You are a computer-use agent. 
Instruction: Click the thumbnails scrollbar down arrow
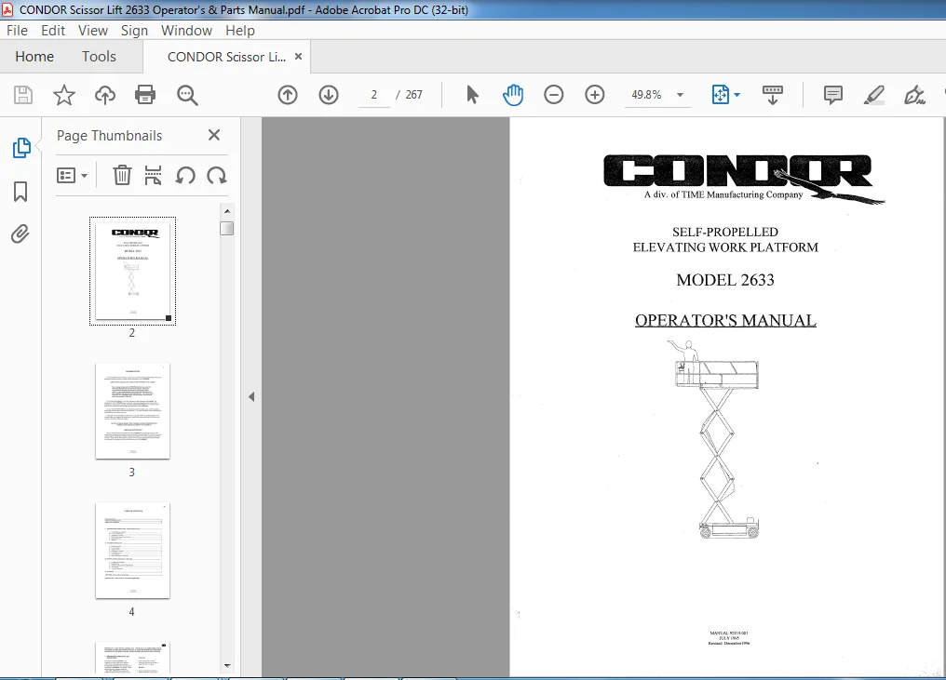coord(227,665)
